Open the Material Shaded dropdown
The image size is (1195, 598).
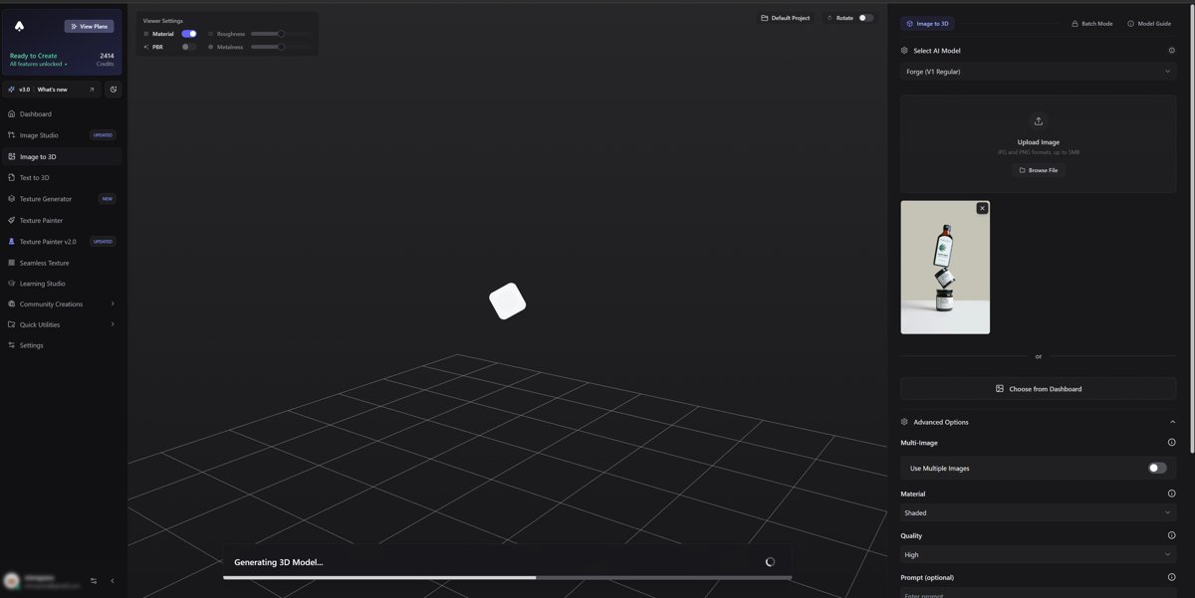pyautogui.click(x=1038, y=513)
